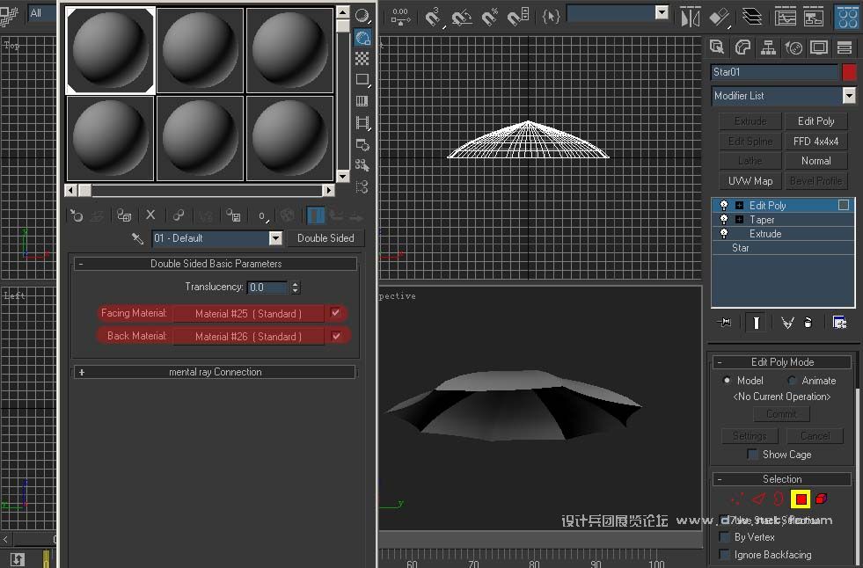Image resolution: width=863 pixels, height=568 pixels.
Task: Toggle the 3D Snaps magnet icon
Action: tap(434, 17)
